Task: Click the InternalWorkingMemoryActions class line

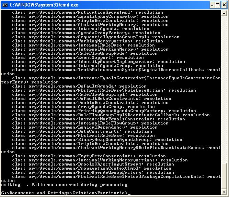Action: tap(100, 160)
